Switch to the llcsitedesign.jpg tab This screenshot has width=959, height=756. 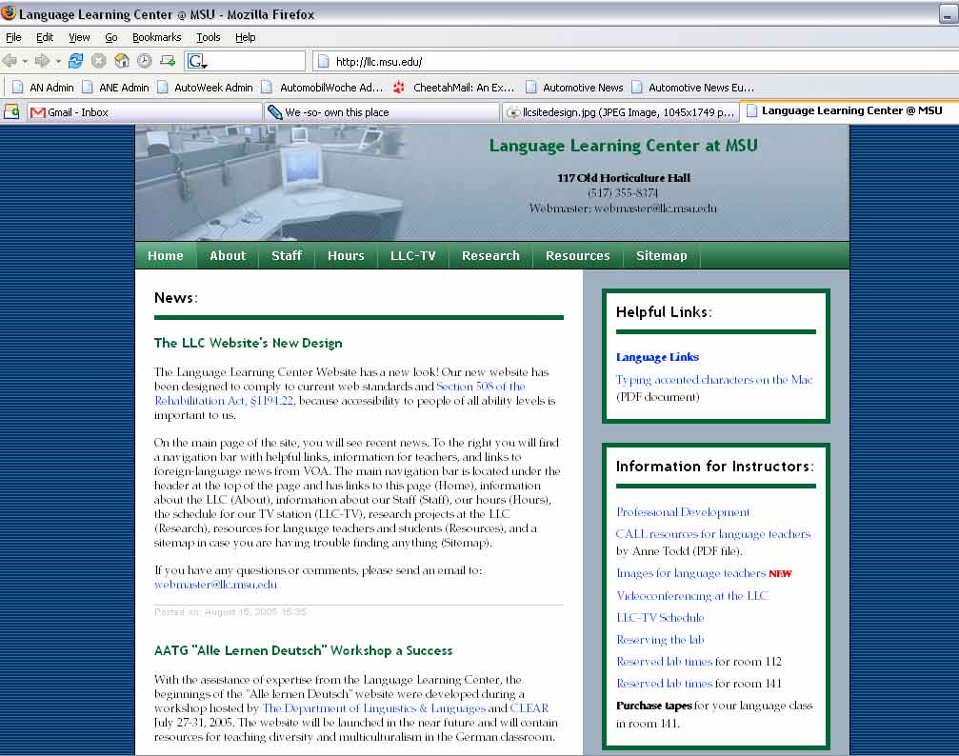coord(620,112)
